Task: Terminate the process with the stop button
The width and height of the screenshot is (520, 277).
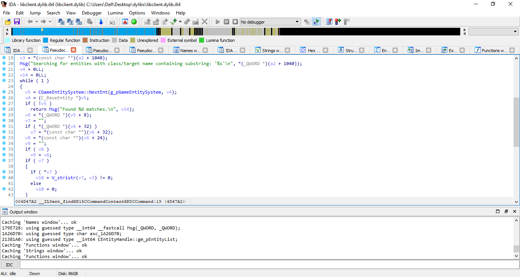Action: (x=235, y=22)
